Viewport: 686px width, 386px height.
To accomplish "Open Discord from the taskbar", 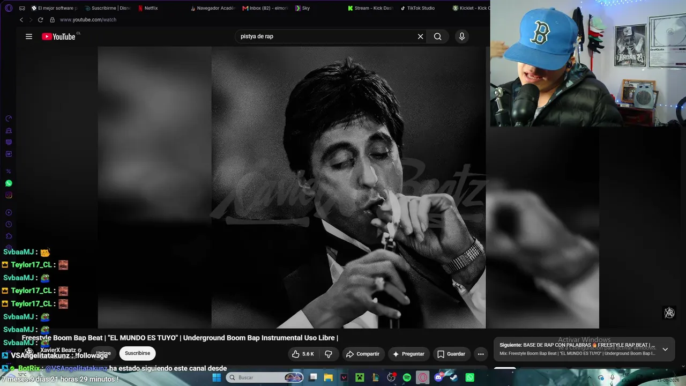I will click(x=438, y=377).
